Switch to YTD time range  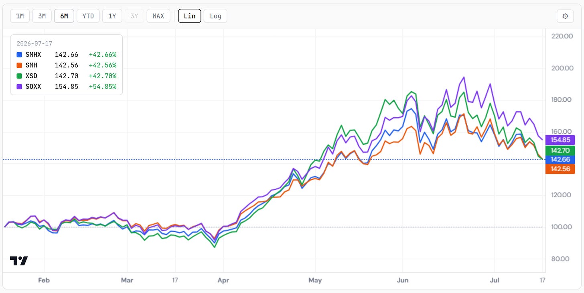pyautogui.click(x=88, y=16)
